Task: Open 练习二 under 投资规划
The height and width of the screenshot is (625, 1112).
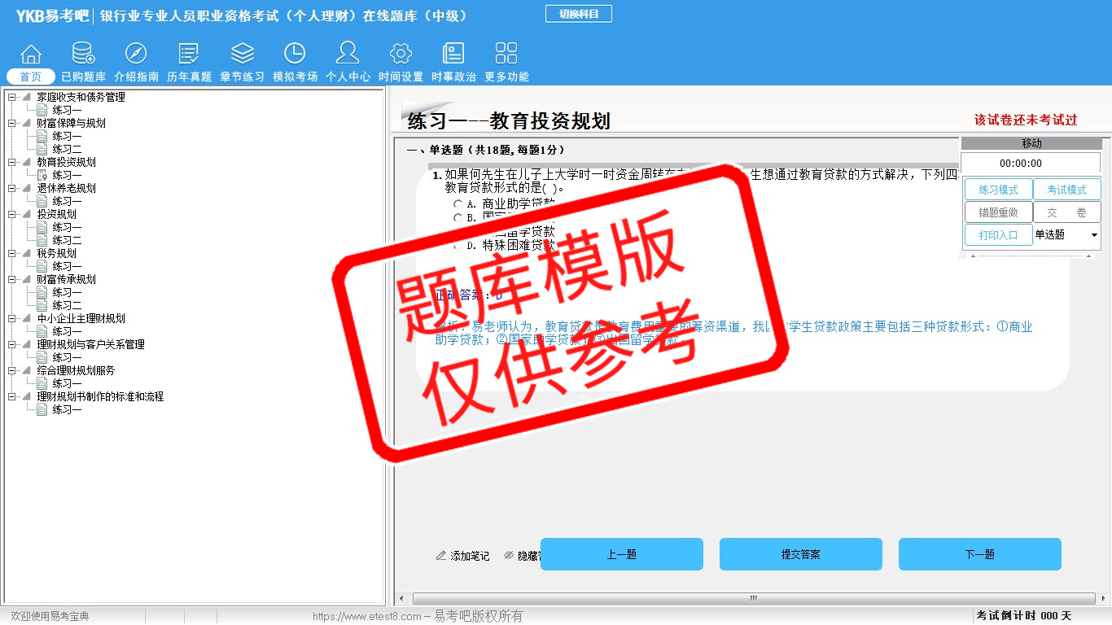Action: point(68,241)
